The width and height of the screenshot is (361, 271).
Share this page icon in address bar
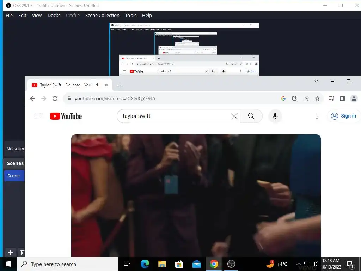pyautogui.click(x=306, y=99)
